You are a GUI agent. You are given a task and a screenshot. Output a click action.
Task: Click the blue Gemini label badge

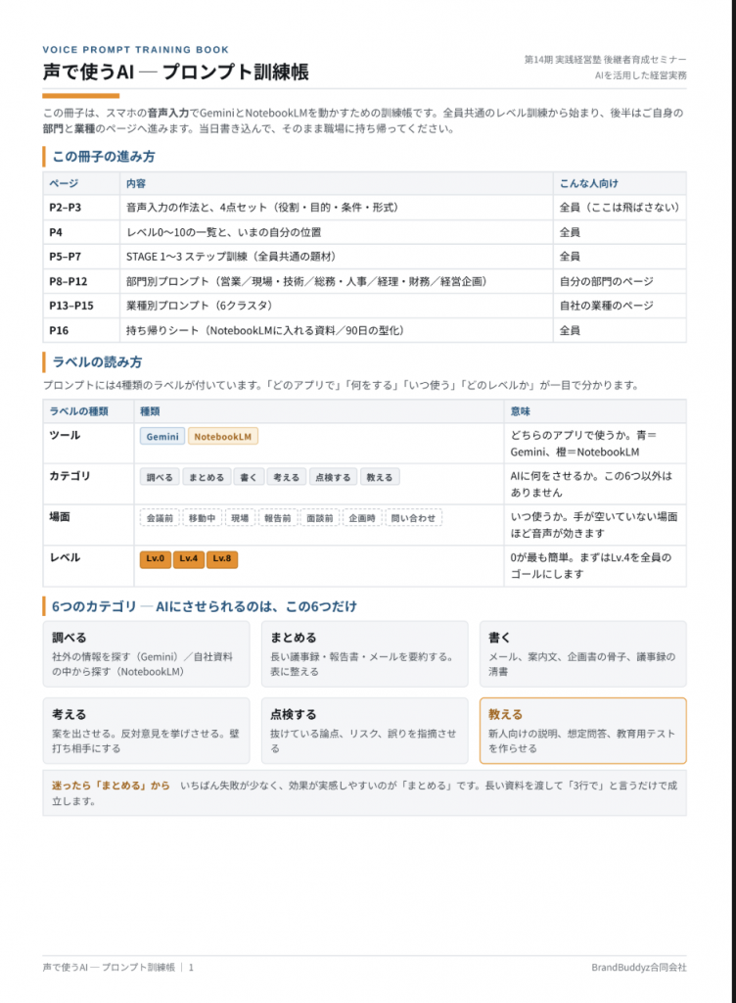(x=162, y=436)
